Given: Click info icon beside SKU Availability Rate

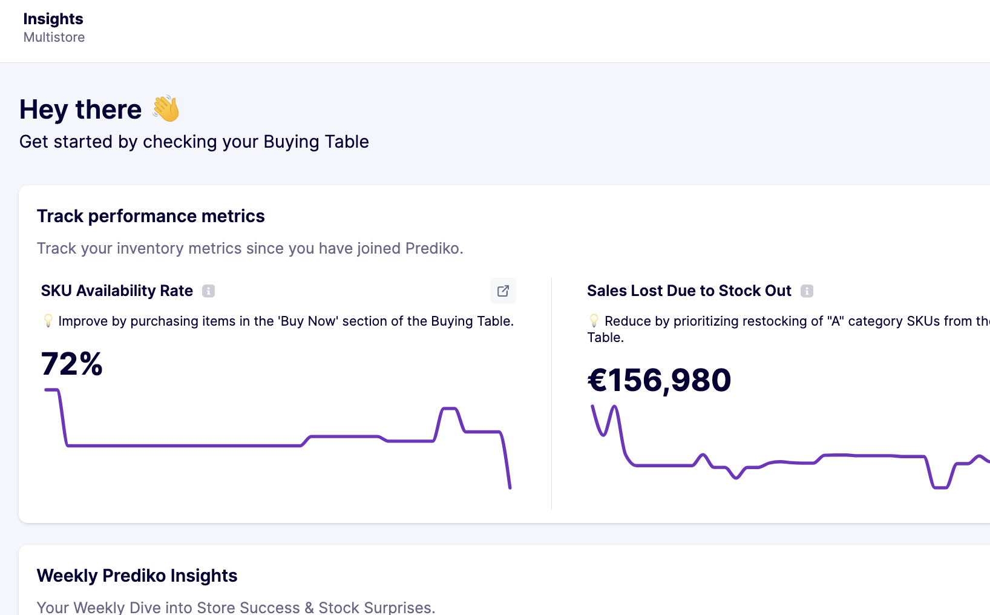Looking at the screenshot, I should 208,291.
